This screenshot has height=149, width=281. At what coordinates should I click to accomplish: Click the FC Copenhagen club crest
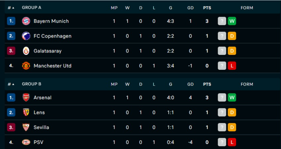click(x=26, y=36)
